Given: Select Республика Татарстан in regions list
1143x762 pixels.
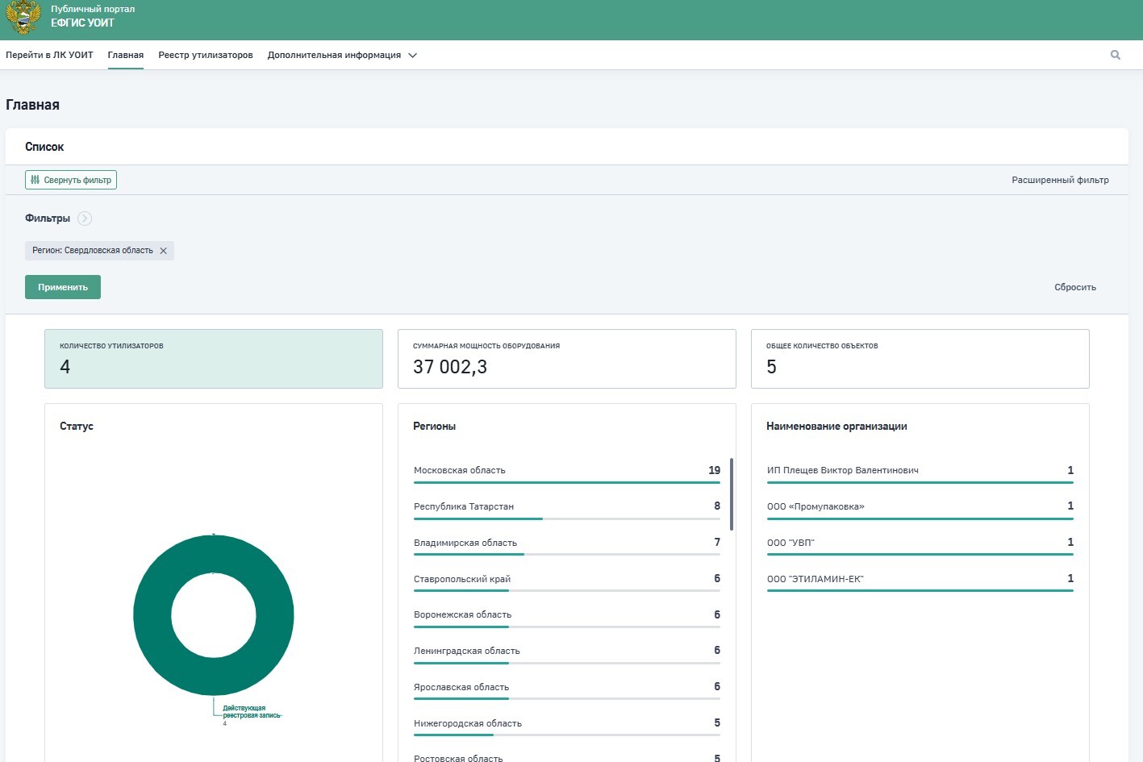Looking at the screenshot, I should [x=567, y=508].
